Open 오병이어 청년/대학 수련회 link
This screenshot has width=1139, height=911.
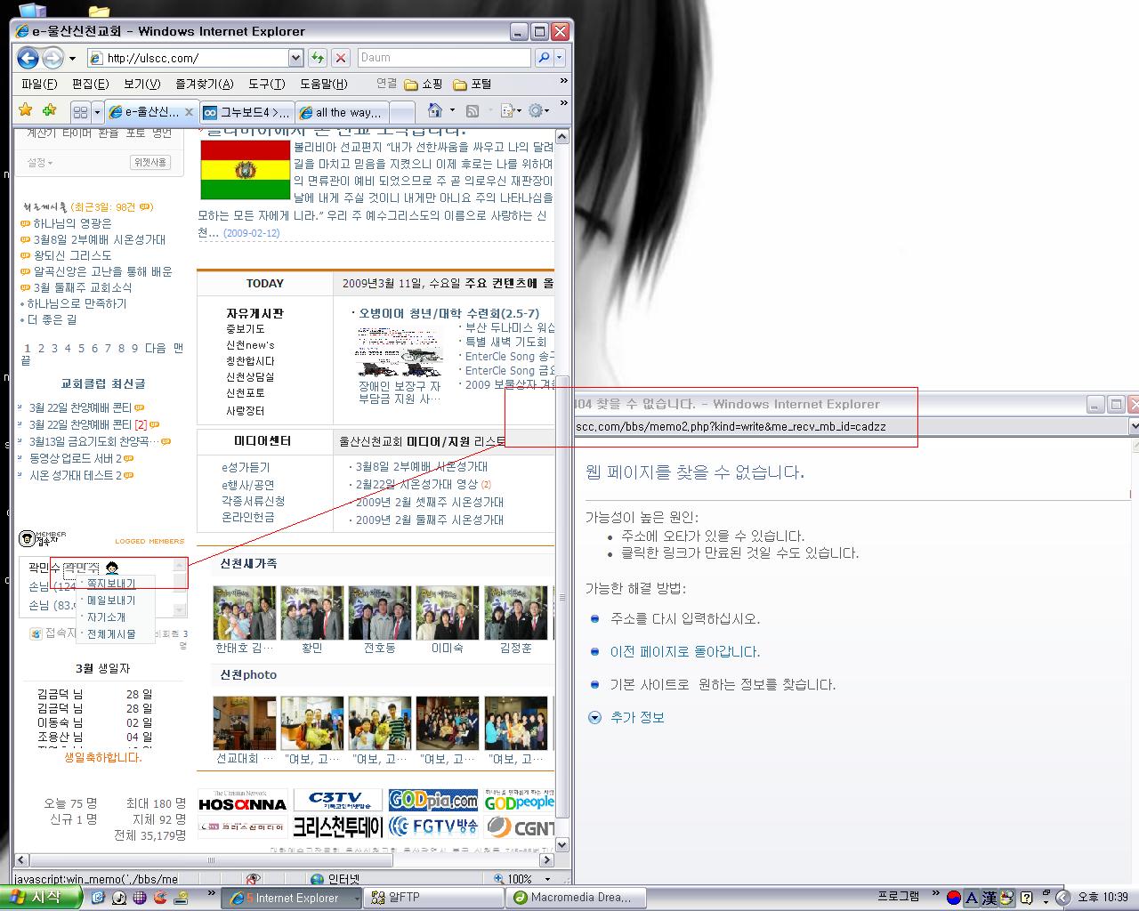point(449,313)
